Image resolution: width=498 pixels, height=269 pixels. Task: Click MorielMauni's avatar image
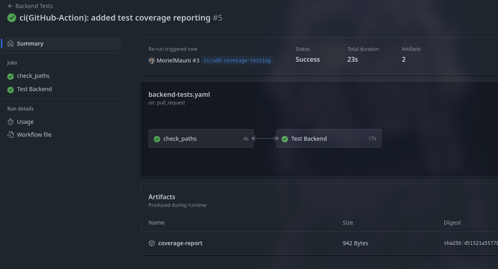151,60
